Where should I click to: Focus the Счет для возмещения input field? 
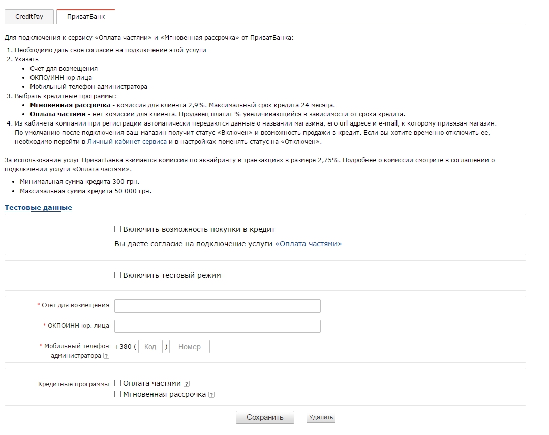coord(218,306)
